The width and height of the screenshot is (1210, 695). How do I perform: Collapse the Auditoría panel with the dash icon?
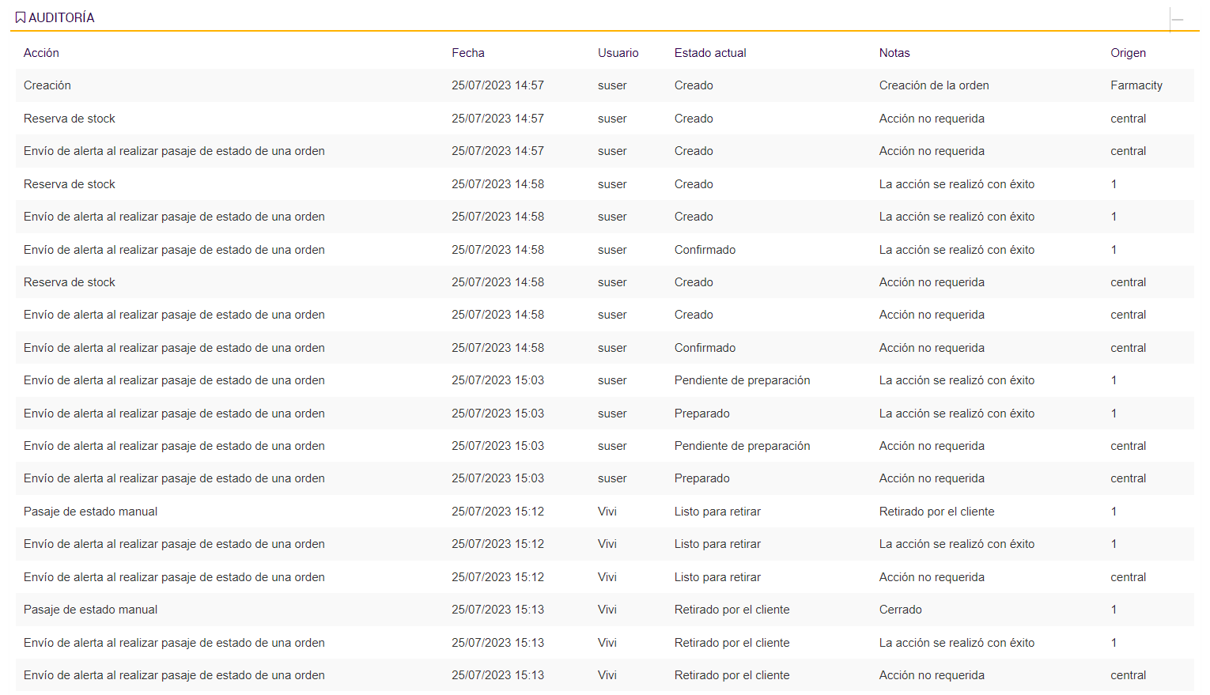pos(1178,19)
